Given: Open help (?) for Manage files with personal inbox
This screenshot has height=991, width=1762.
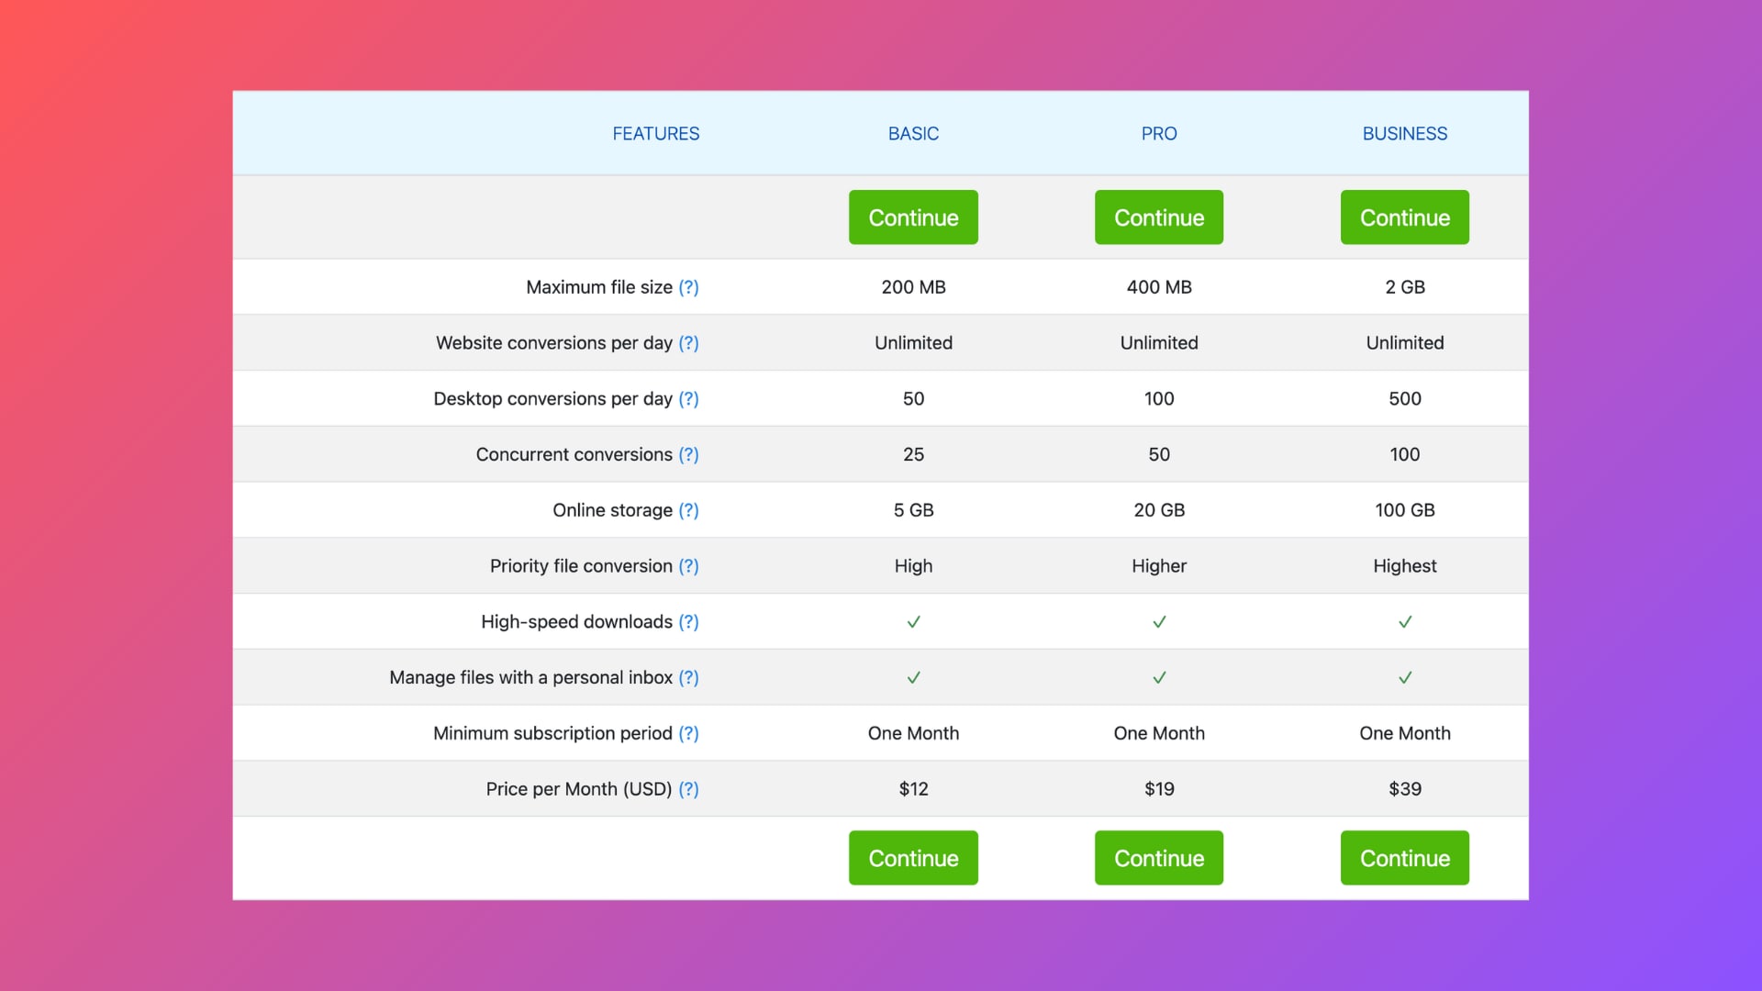Looking at the screenshot, I should point(688,678).
